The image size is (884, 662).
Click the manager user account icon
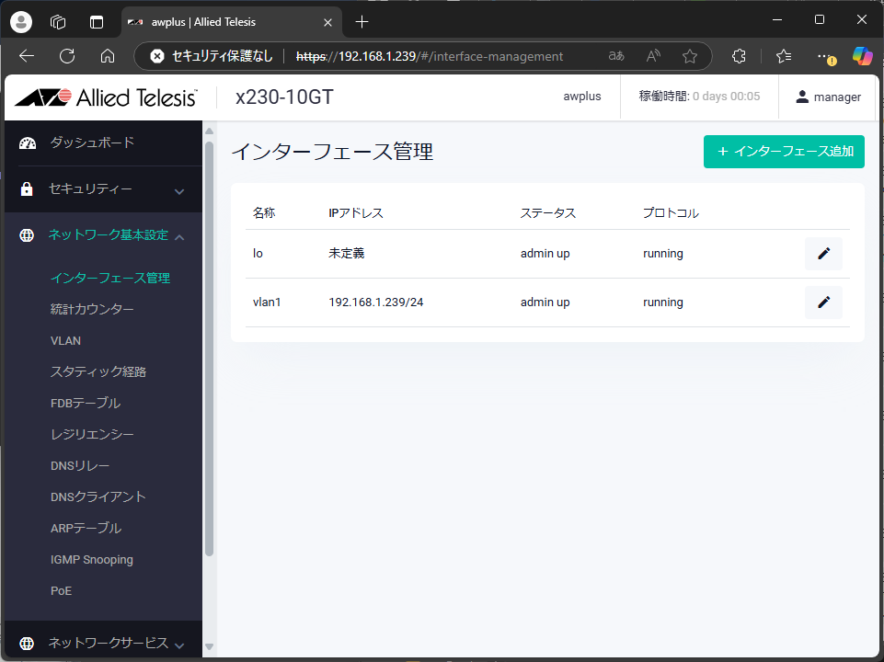point(802,97)
